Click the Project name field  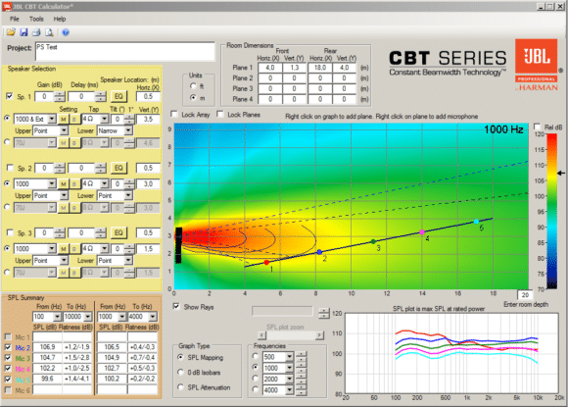[x=125, y=52]
